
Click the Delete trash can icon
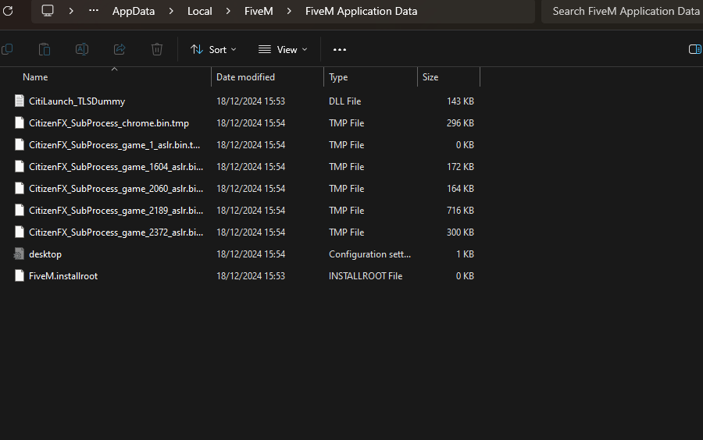(157, 49)
